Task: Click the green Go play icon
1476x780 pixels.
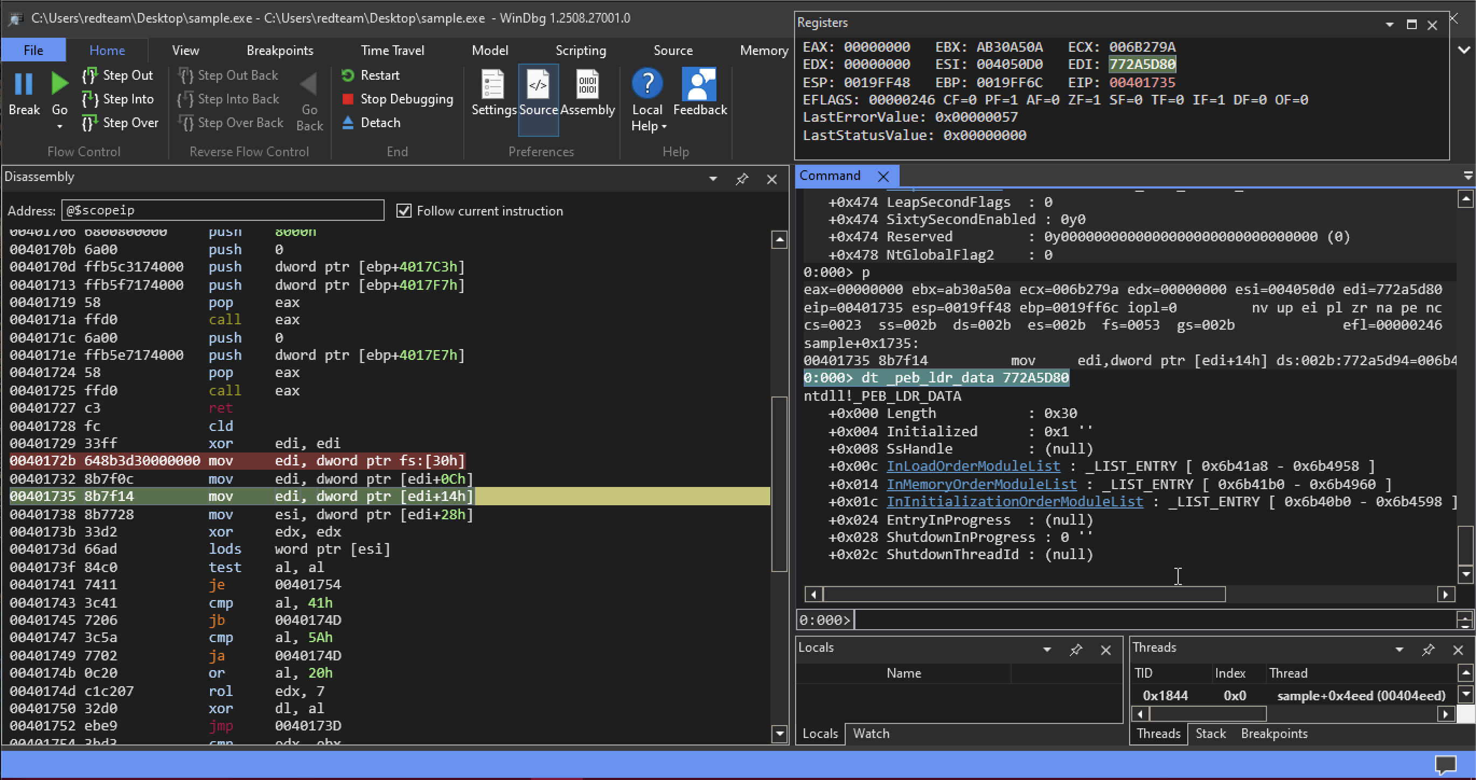Action: point(59,84)
